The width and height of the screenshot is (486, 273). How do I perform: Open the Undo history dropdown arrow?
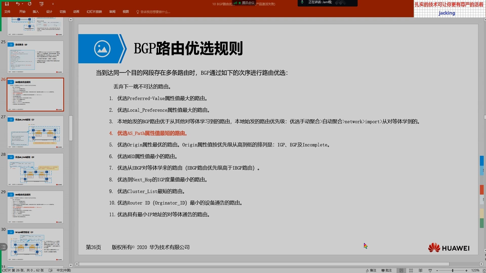(23, 4)
